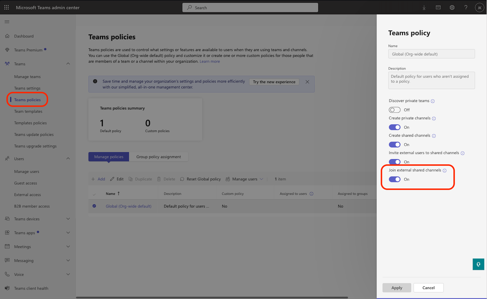Click the Messaging chat icon
This screenshot has width=487, height=299.
[x=7, y=260]
